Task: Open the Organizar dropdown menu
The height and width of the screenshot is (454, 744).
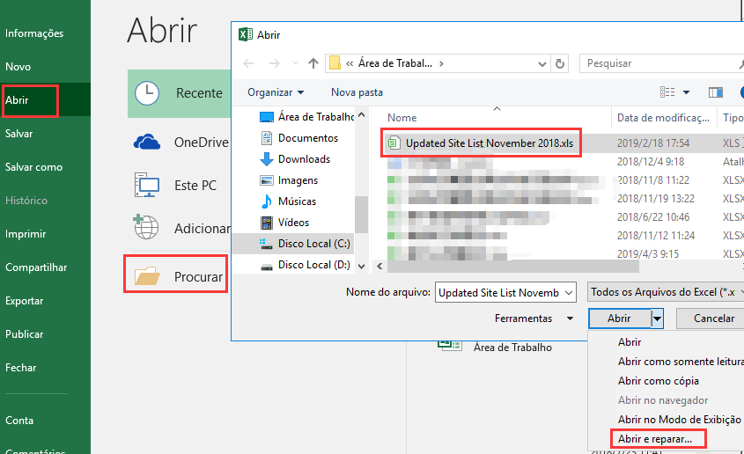Action: pos(276,92)
